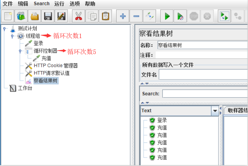Open an existing test plan file
The height and width of the screenshot is (166, 248).
coord(34,16)
